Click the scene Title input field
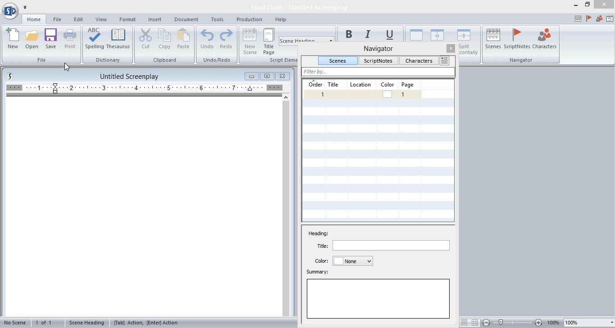 (391, 246)
